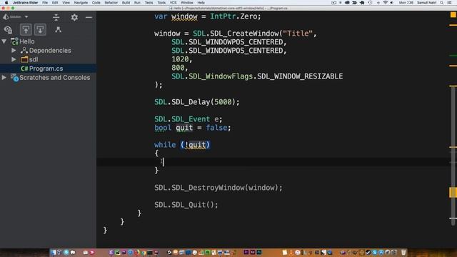Image resolution: width=457 pixels, height=257 pixels.
Task: Click the SDL_DestroyWindow(window) statement
Action: click(219, 188)
